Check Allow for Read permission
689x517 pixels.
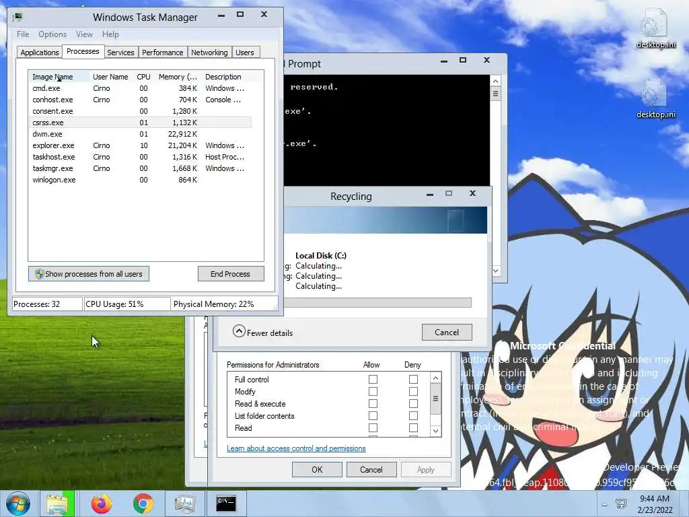(x=373, y=427)
